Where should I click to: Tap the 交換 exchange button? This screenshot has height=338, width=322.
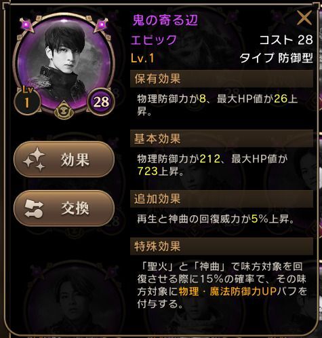64,208
